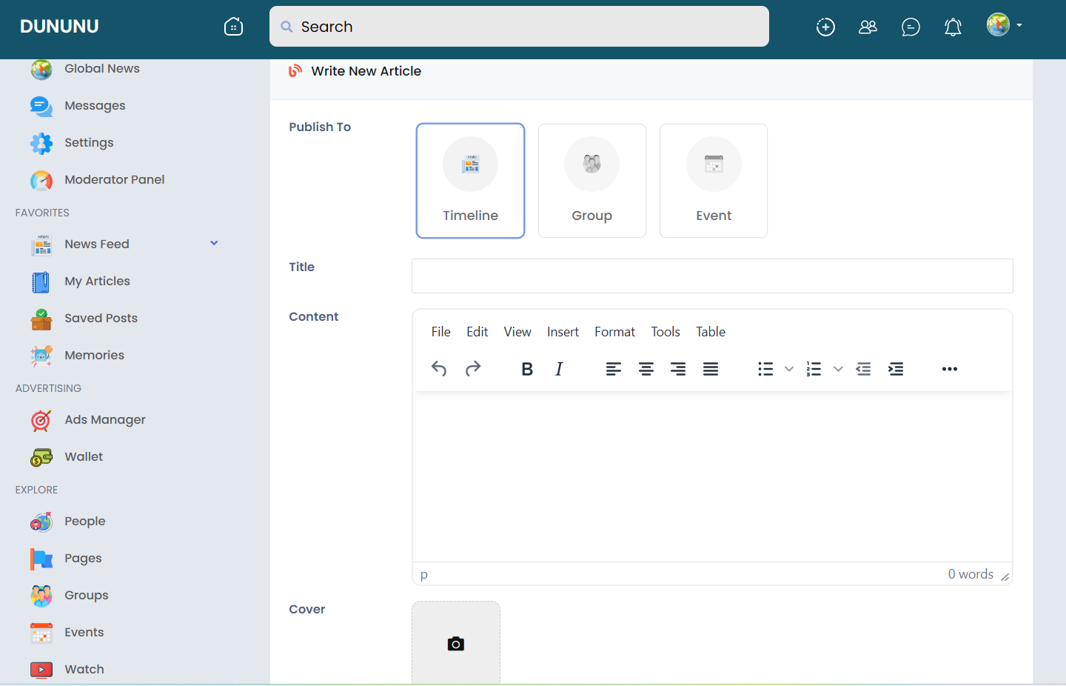Open the Moderator Panel link
Viewport: 1066px width, 686px height.
click(115, 179)
